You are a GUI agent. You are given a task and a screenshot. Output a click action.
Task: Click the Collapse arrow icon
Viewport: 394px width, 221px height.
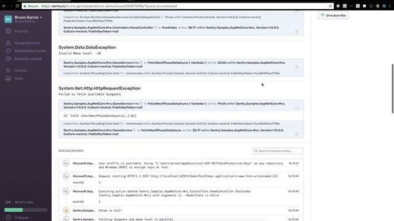coord(8,217)
